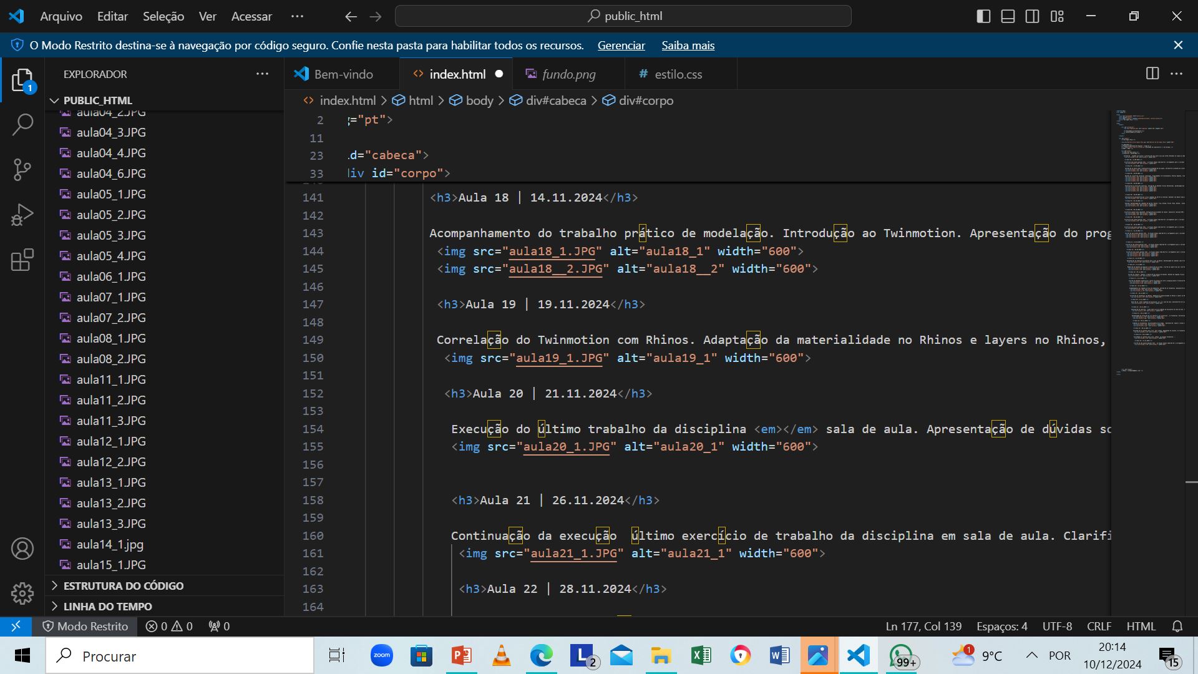
Task: Close the Restricted Mode banner
Action: 1178,45
